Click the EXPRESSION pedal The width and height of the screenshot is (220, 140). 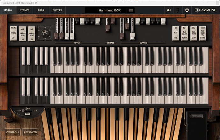[197, 126]
